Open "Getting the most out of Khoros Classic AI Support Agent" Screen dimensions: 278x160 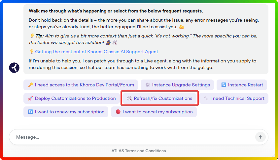(x=96, y=52)
